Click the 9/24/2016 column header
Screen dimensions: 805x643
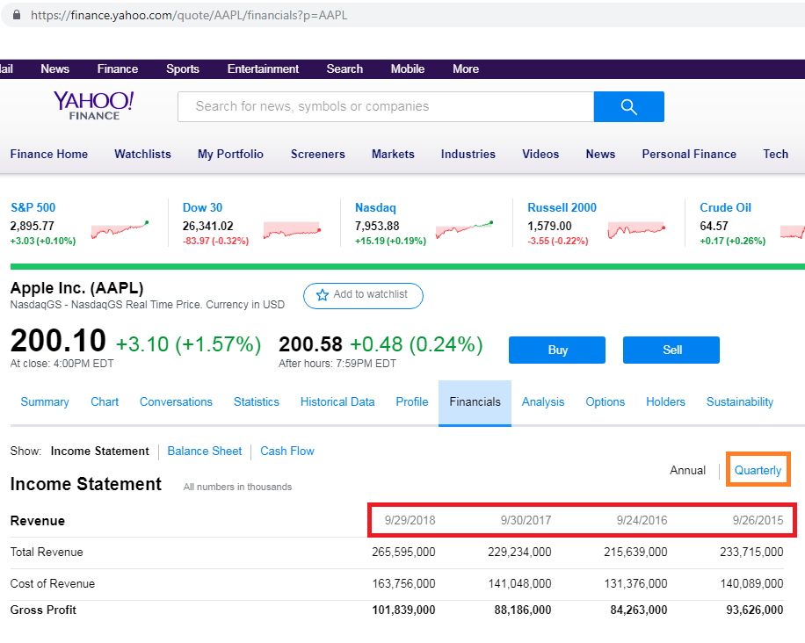[x=642, y=520]
